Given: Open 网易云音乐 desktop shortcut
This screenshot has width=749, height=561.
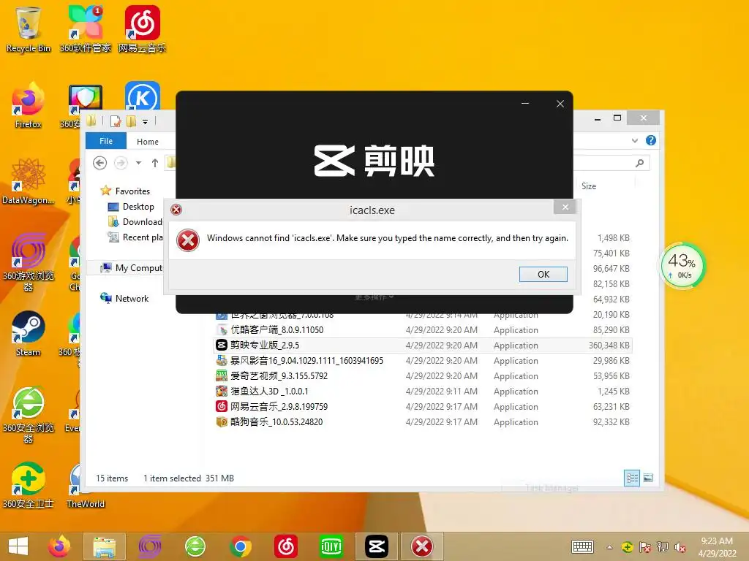Looking at the screenshot, I should pyautogui.click(x=142, y=29).
